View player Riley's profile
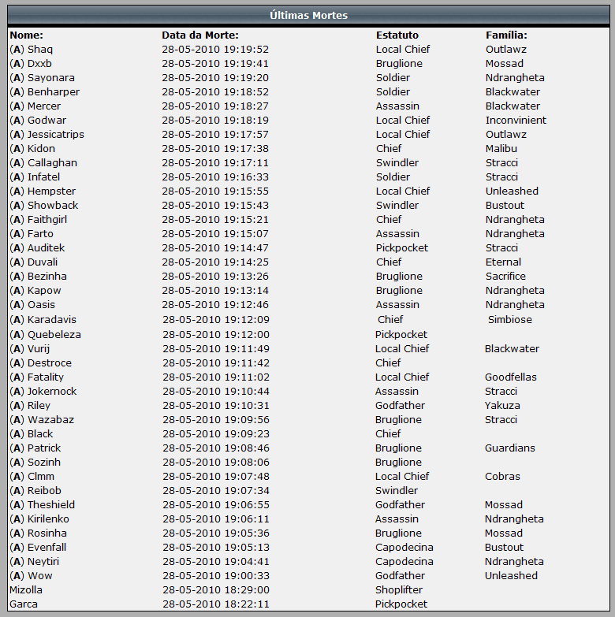Image resolution: width=615 pixels, height=617 pixels. [39, 406]
